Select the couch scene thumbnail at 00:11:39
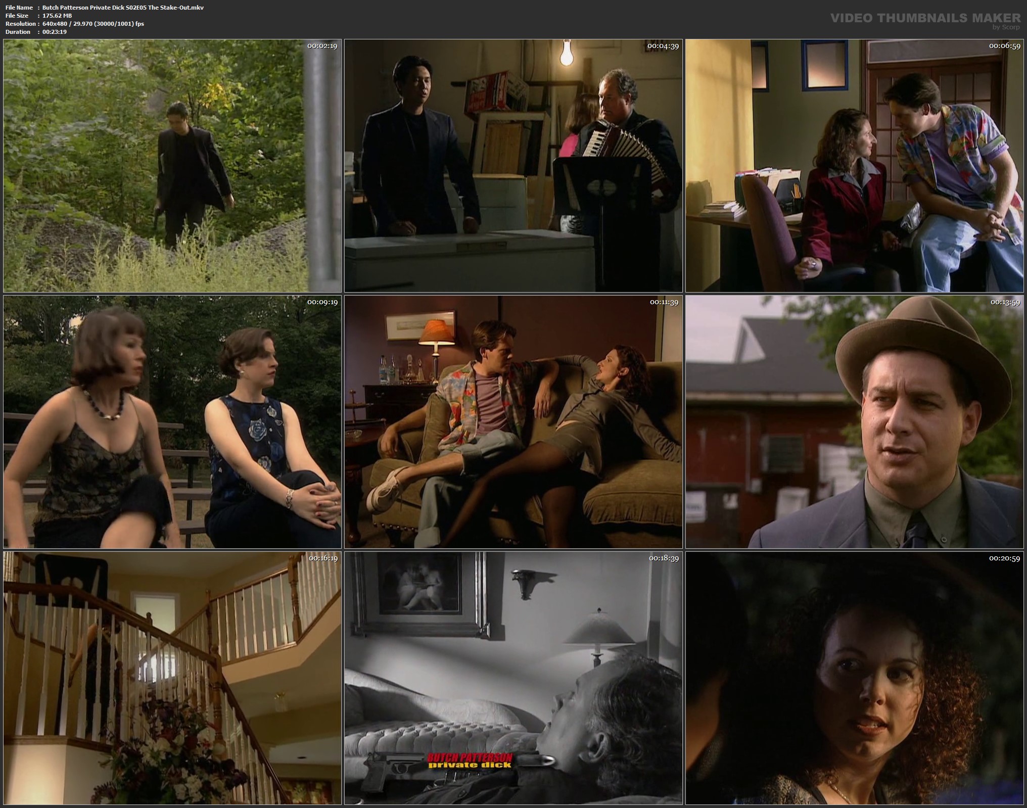The image size is (1027, 808). point(513,422)
